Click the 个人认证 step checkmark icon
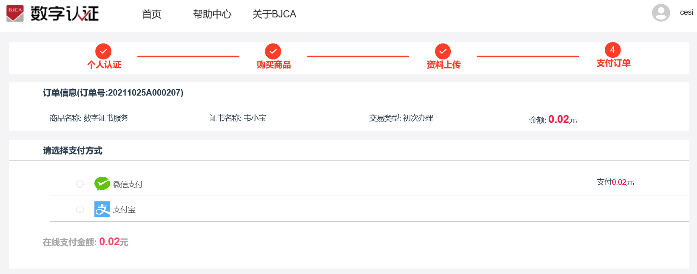697x274 pixels. [x=103, y=51]
